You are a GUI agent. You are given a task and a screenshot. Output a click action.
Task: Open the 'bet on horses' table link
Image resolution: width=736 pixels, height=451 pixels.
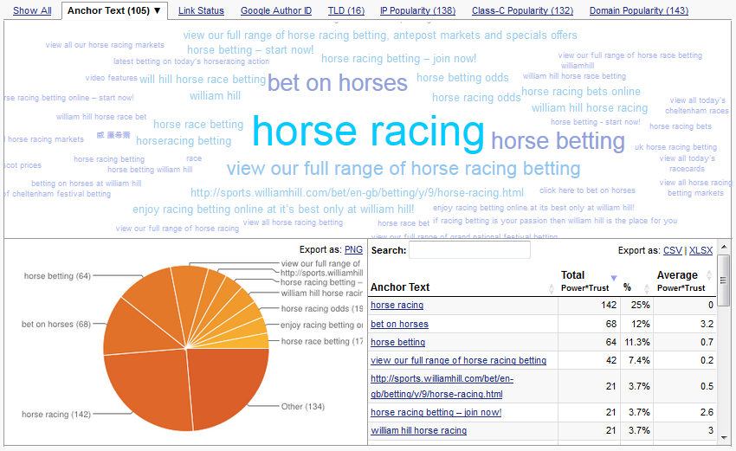(399, 324)
